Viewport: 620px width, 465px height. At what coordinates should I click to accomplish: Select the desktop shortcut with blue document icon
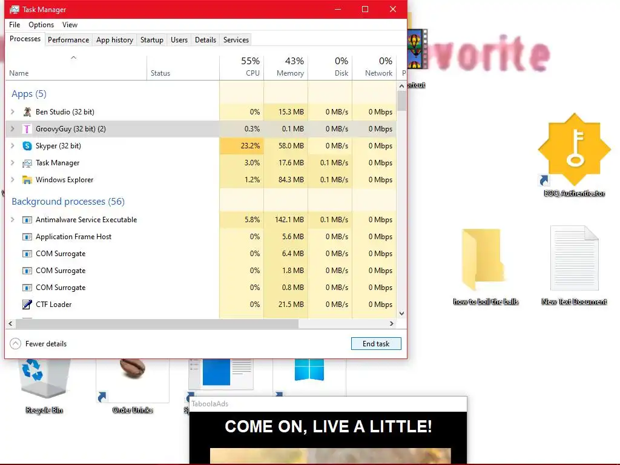point(222,377)
